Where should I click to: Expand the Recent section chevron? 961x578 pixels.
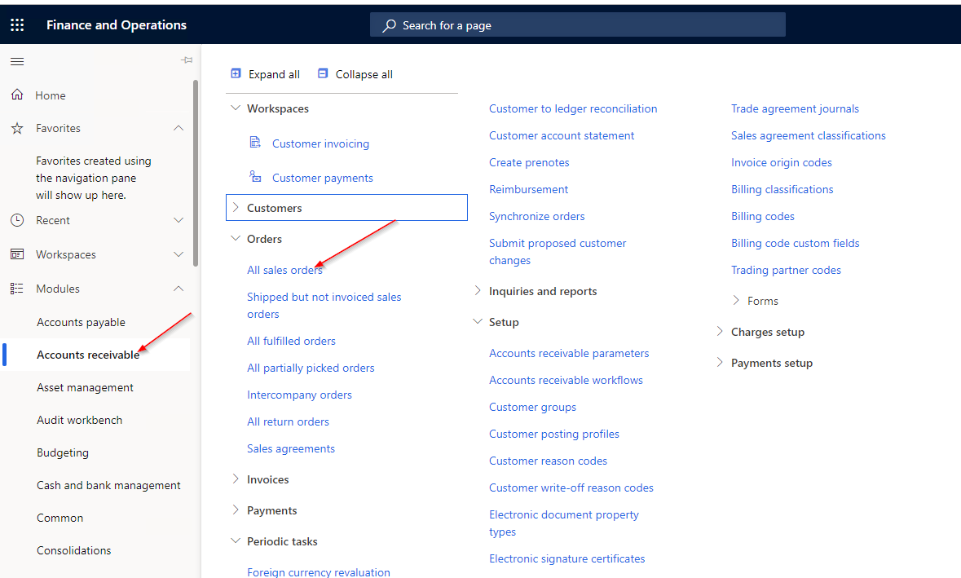click(x=179, y=220)
